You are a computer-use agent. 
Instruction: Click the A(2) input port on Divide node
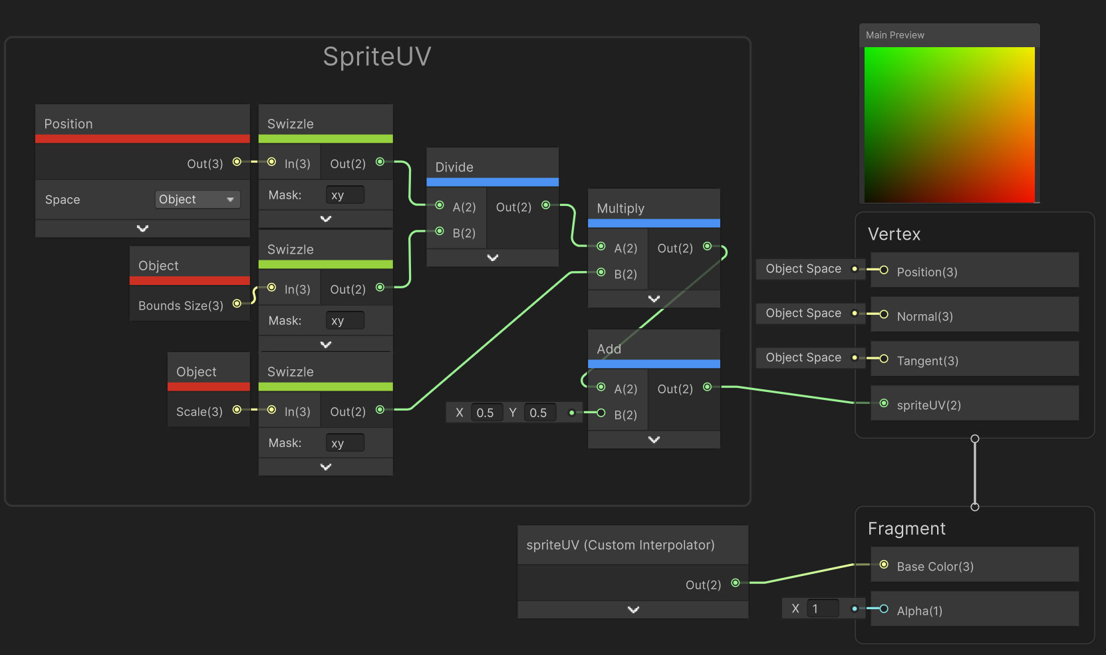(439, 207)
